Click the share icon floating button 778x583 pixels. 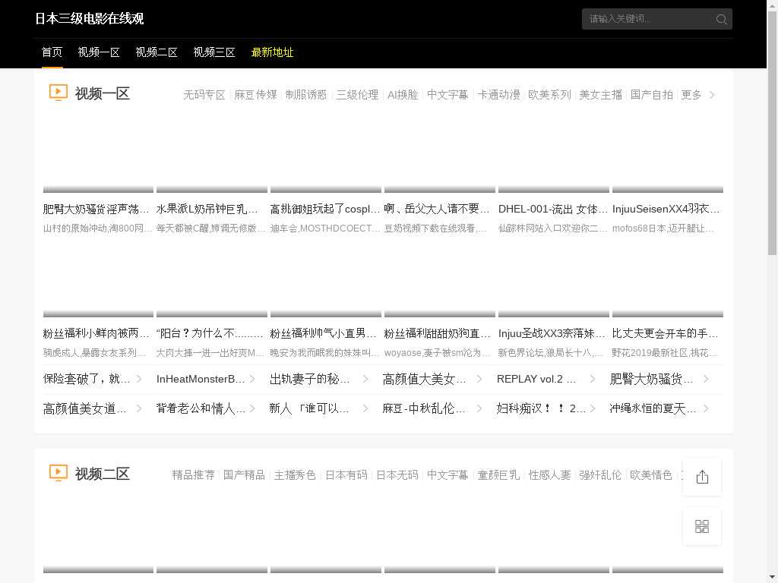point(702,477)
